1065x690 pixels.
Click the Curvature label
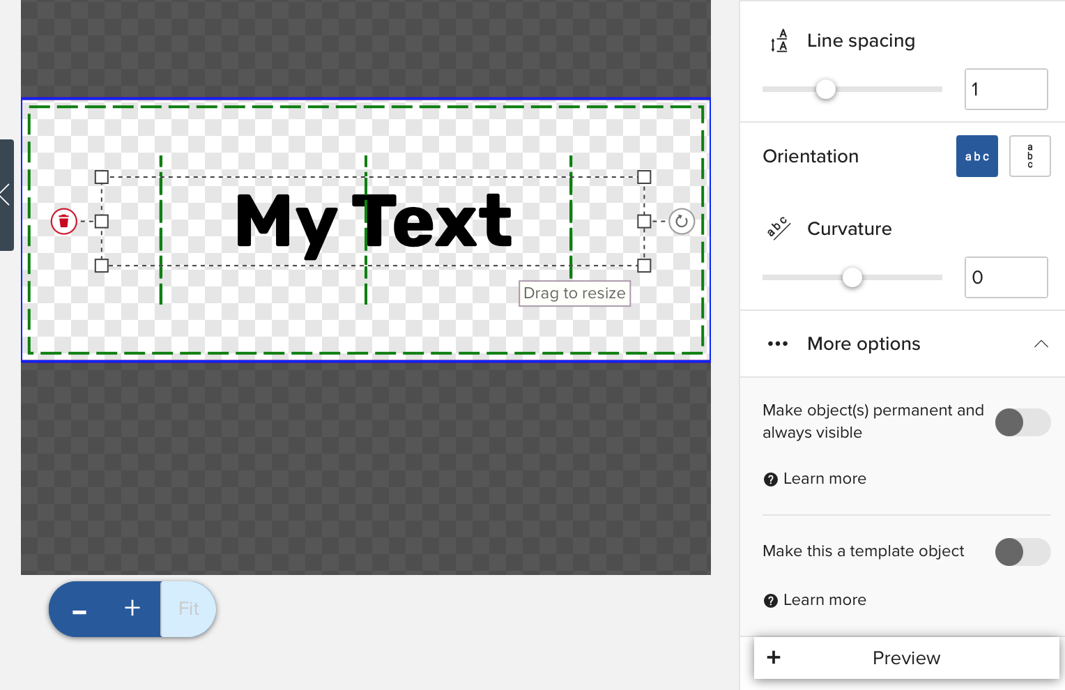pyautogui.click(x=850, y=229)
